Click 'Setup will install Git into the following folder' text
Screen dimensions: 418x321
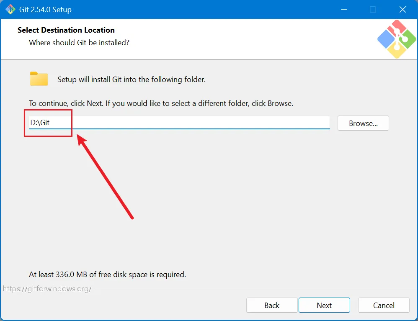pyautogui.click(x=132, y=80)
